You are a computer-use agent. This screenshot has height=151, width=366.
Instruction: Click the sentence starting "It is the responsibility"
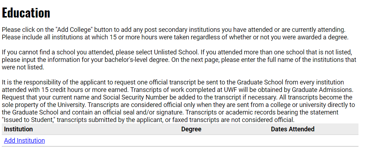[173, 86]
